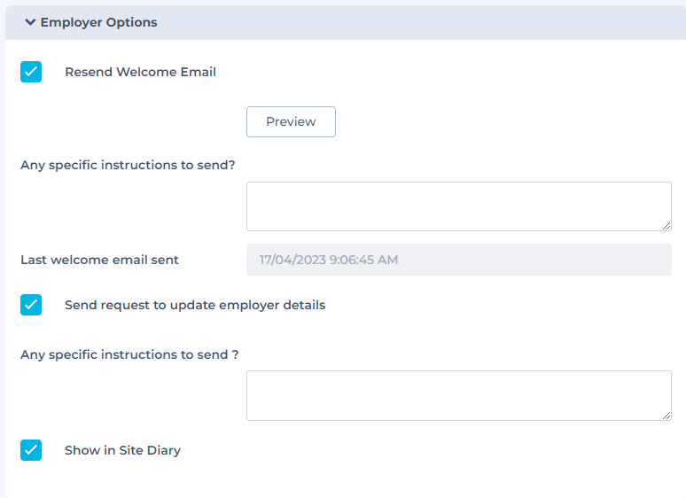Focus the employer update instructions text box
This screenshot has height=498, width=686.
[x=458, y=395]
